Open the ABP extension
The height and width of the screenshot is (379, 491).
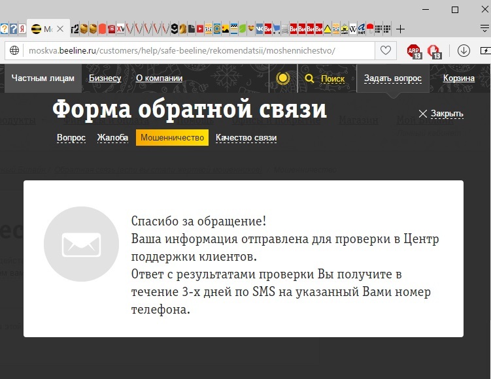click(x=415, y=51)
